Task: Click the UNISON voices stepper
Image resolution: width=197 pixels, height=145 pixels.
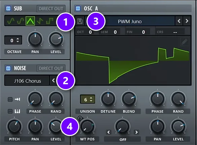Action: point(88,99)
